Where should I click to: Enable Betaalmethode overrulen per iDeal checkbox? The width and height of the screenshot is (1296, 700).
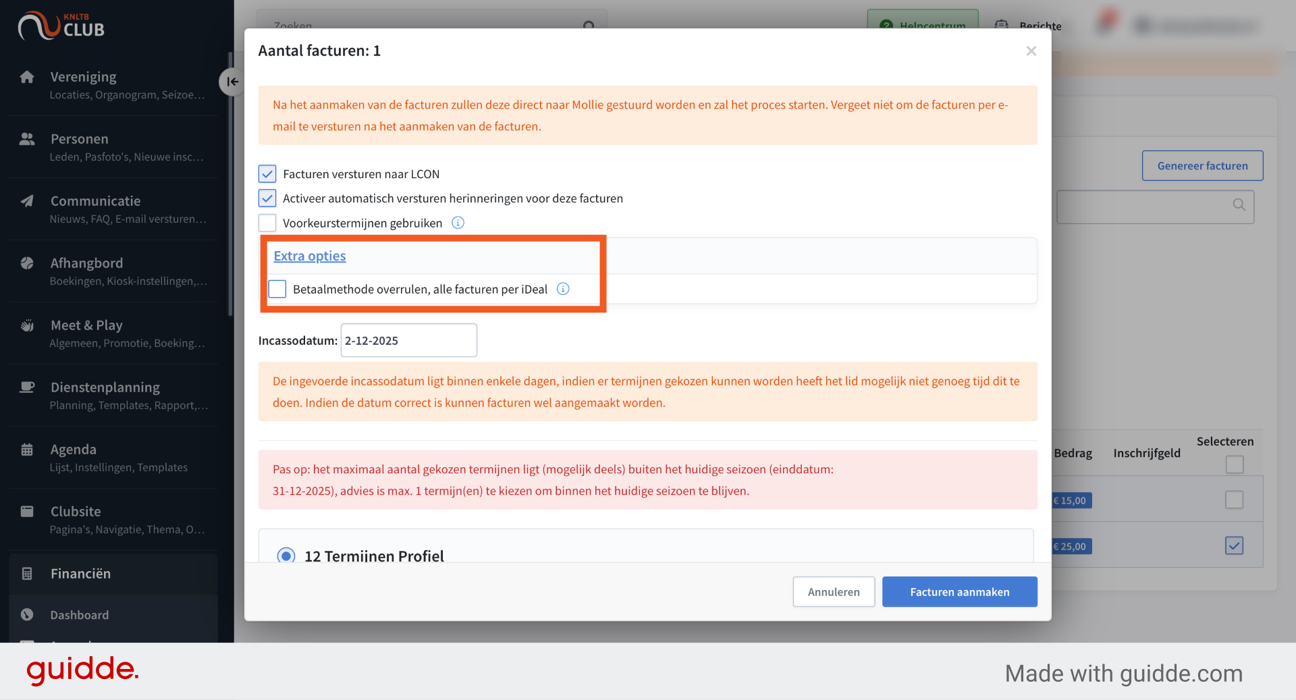[x=277, y=289]
